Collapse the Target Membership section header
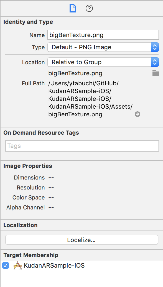The image size is (163, 287). pyautogui.click(x=31, y=255)
